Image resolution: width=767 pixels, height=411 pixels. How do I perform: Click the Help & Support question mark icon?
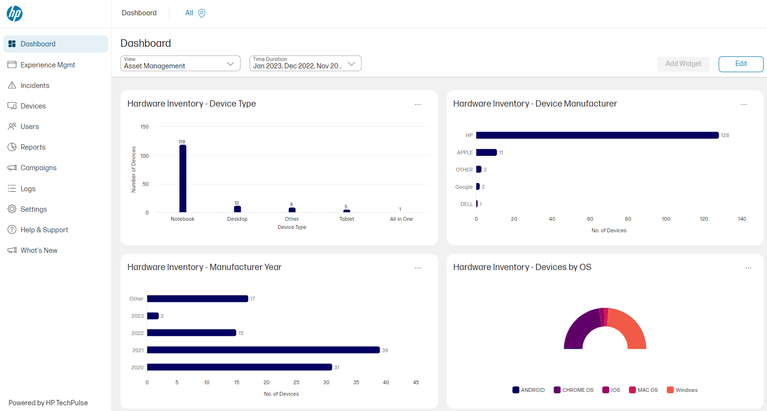coord(12,229)
